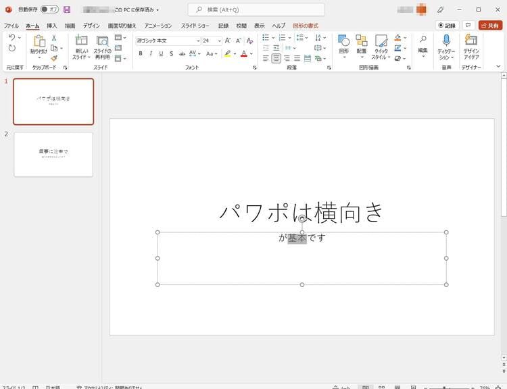507x389 pixels.
Task: Click the Reuse Slides icon
Action: (x=103, y=41)
